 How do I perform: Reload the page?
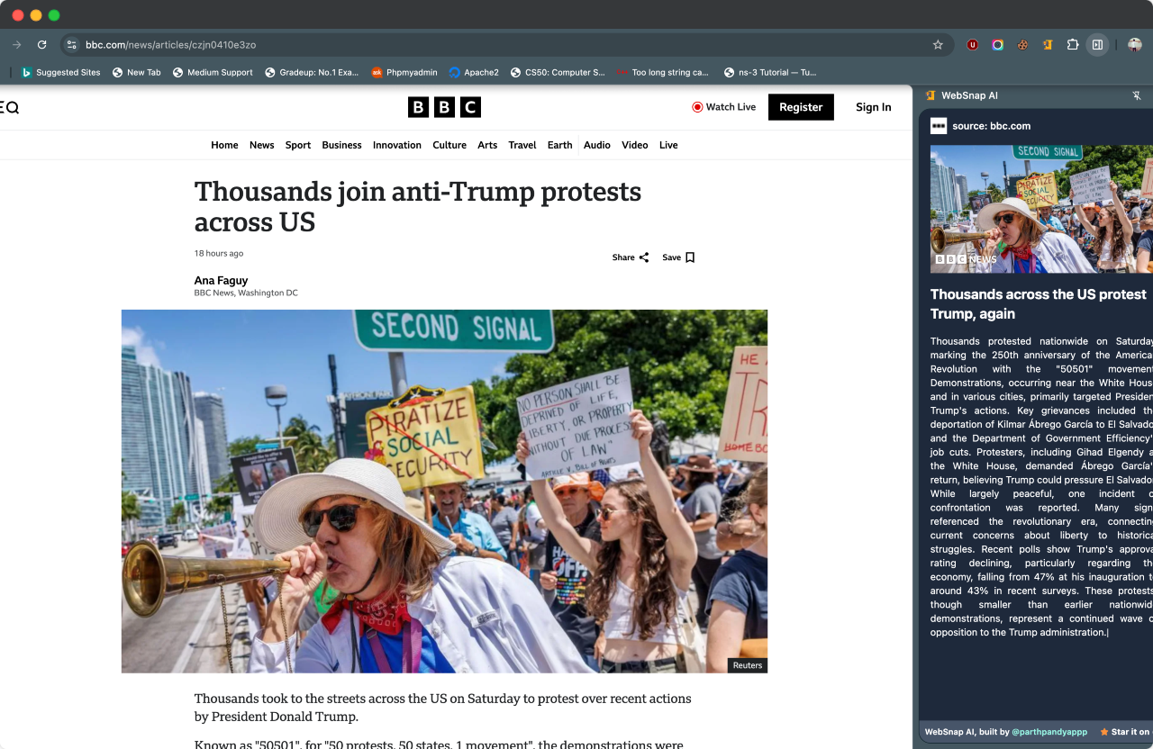(x=41, y=45)
